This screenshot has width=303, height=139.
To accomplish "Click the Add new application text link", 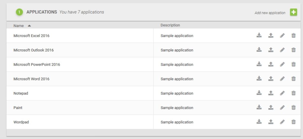I will (x=270, y=13).
